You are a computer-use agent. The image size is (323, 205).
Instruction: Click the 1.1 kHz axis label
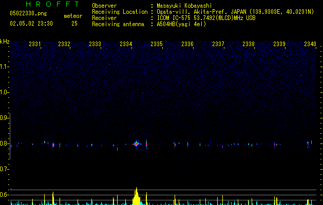(4, 67)
